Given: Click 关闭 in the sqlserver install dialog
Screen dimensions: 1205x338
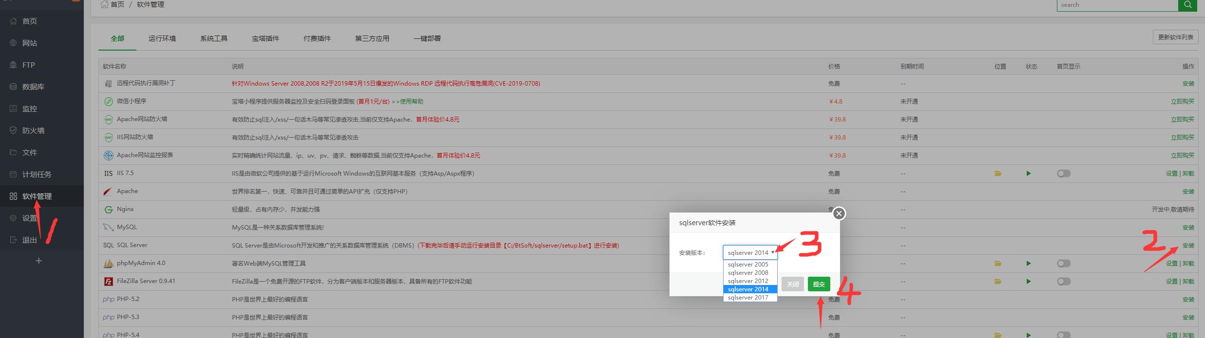Looking at the screenshot, I should pyautogui.click(x=793, y=284).
